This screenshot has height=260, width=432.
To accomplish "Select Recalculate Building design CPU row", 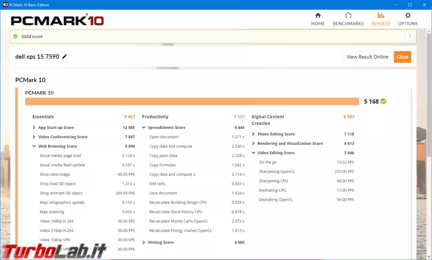I will point(197,203).
